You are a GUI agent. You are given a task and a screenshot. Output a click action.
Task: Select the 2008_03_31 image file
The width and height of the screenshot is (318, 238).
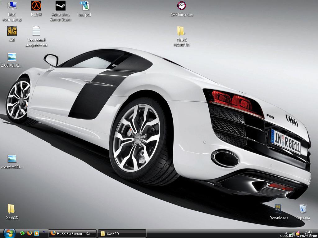(12, 57)
